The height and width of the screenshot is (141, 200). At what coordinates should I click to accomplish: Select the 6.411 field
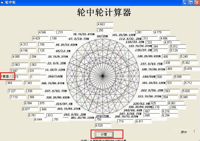pos(144,122)
